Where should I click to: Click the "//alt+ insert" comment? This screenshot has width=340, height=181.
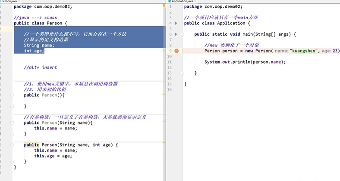coord(40,67)
